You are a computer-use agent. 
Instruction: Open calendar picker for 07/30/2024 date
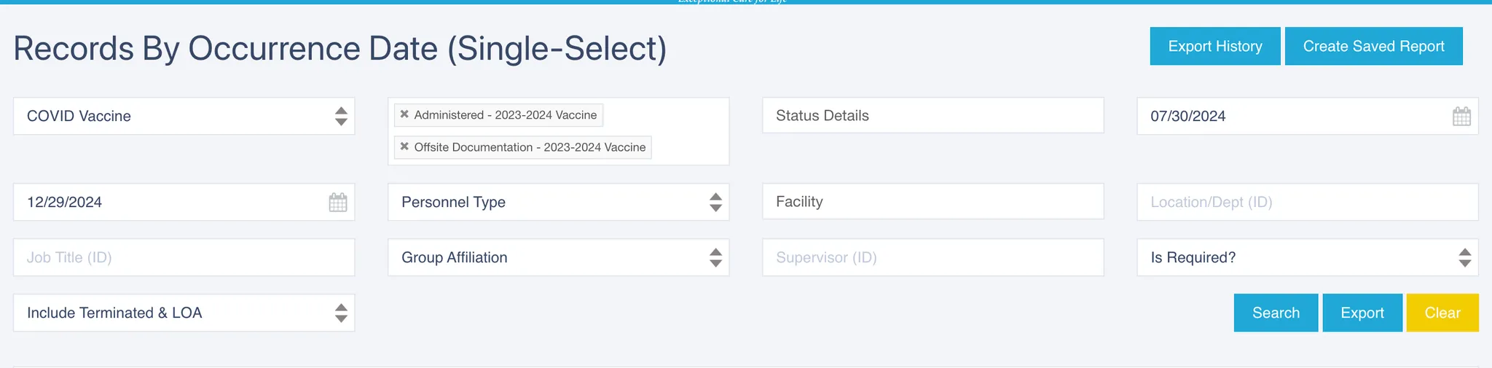pyautogui.click(x=1461, y=117)
